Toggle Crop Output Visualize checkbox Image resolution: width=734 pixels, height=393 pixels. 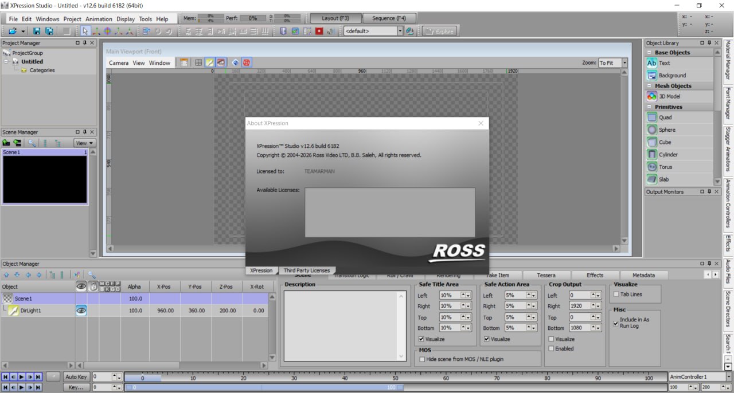tap(551, 339)
